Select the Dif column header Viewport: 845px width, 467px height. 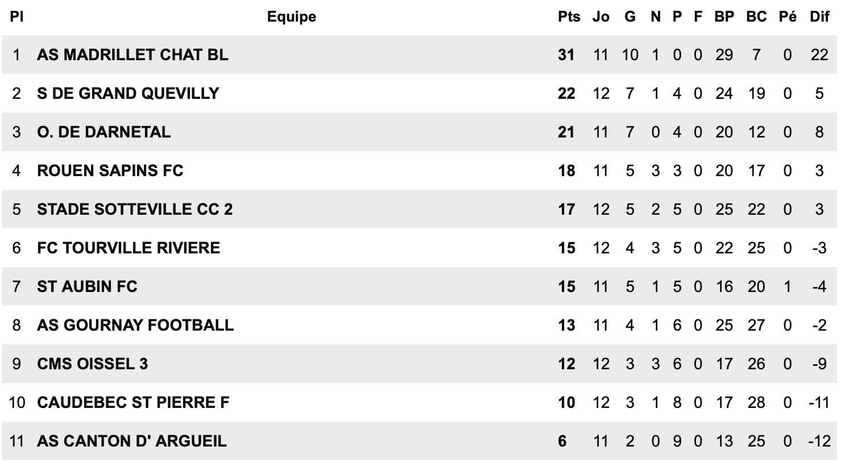click(x=819, y=16)
